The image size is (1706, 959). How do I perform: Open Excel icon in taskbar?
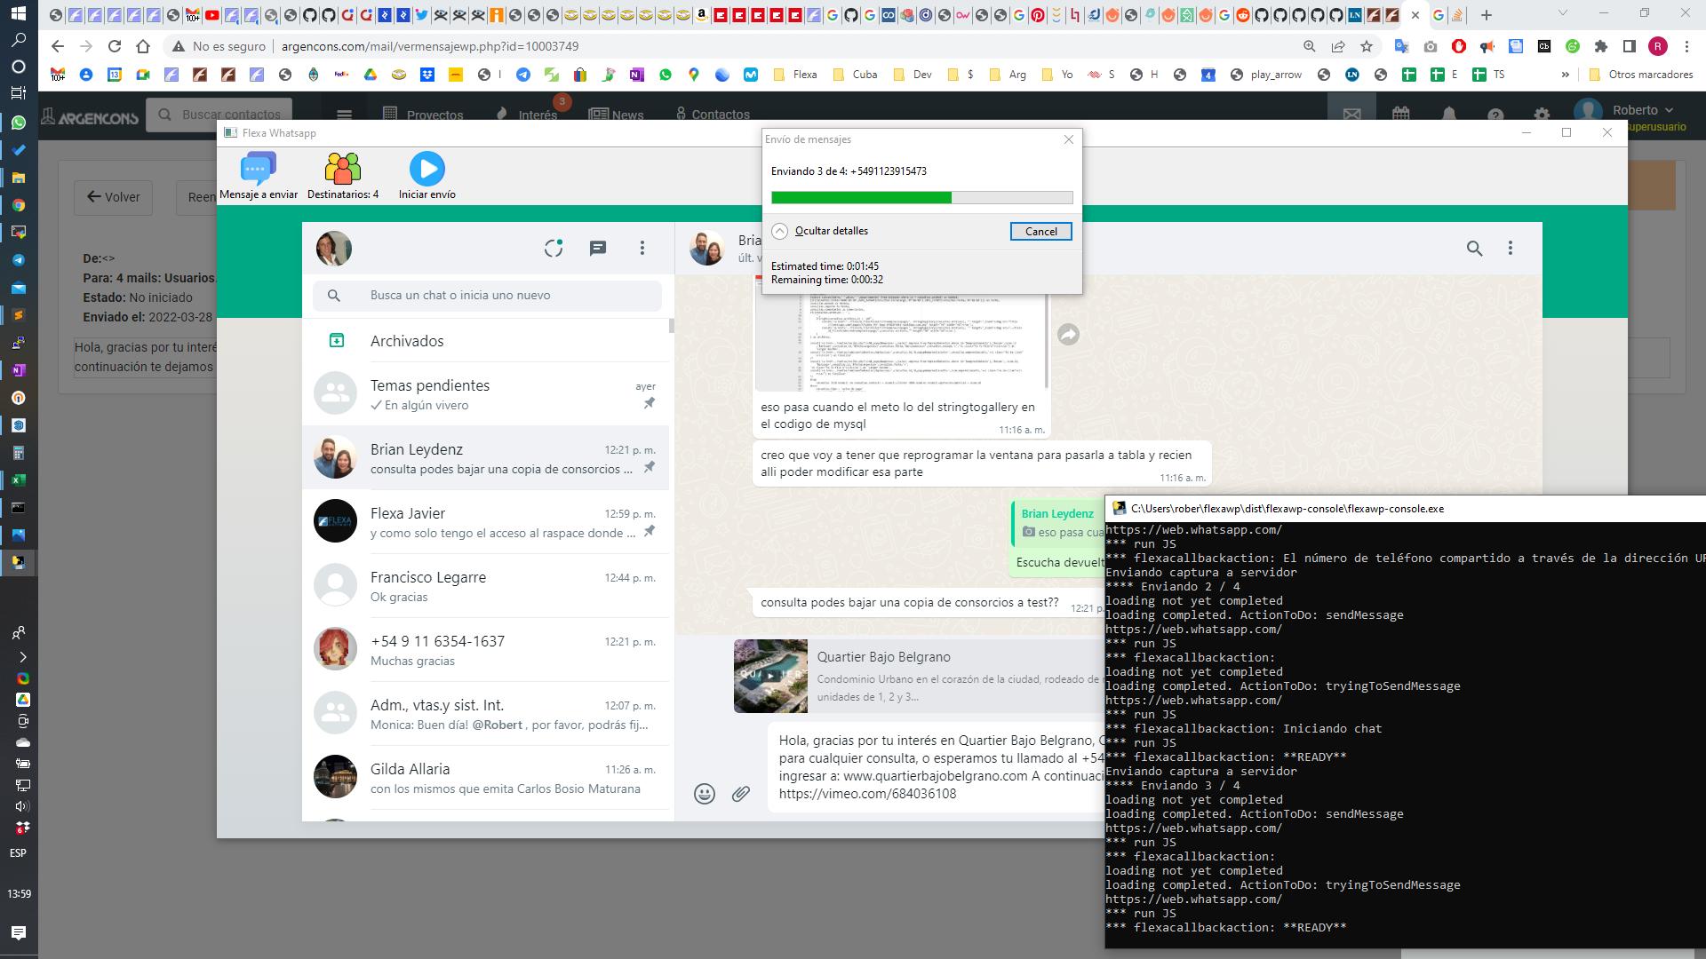[18, 480]
